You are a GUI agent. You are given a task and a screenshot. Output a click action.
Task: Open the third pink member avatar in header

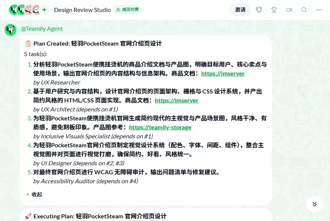29,10
